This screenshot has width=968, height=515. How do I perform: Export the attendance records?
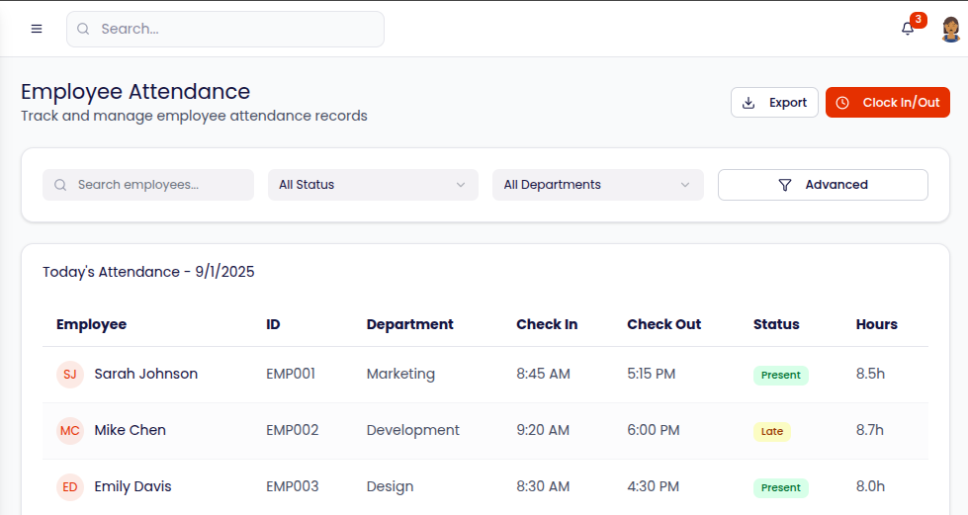pyautogui.click(x=774, y=103)
